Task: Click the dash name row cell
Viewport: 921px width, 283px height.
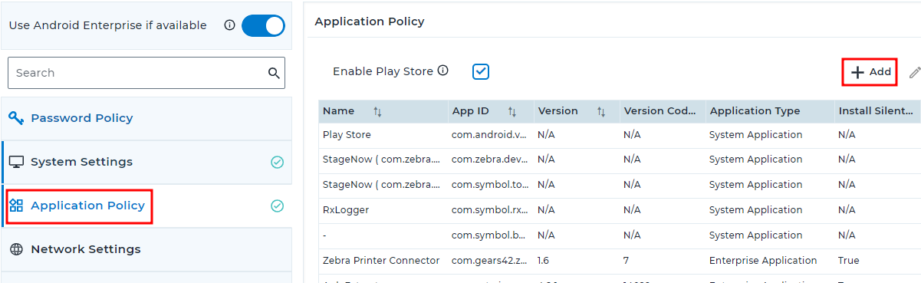Action: (x=325, y=235)
